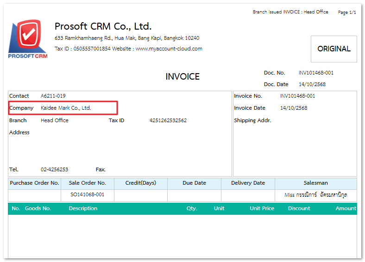Click the Contact value A6211-019
Screen dimensions: 365x262
point(53,96)
